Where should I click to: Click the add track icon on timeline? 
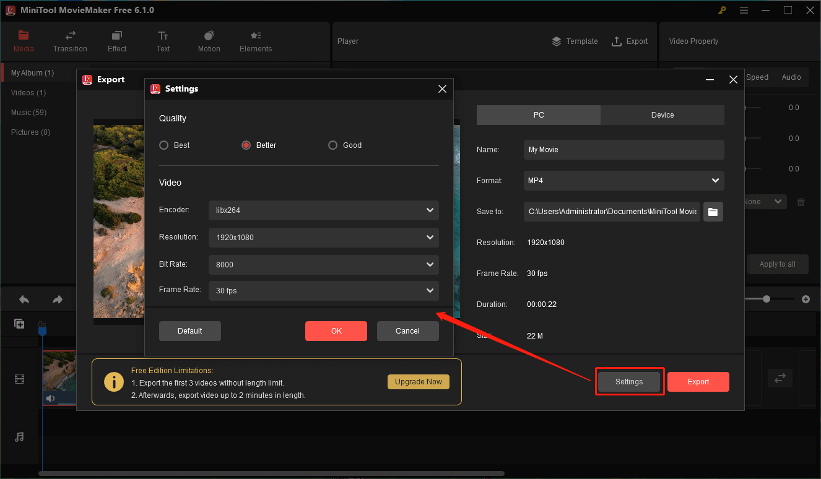pyautogui.click(x=19, y=324)
